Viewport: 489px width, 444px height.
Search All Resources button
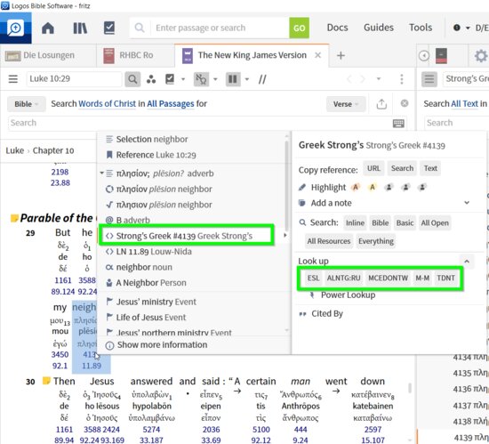pyautogui.click(x=329, y=241)
